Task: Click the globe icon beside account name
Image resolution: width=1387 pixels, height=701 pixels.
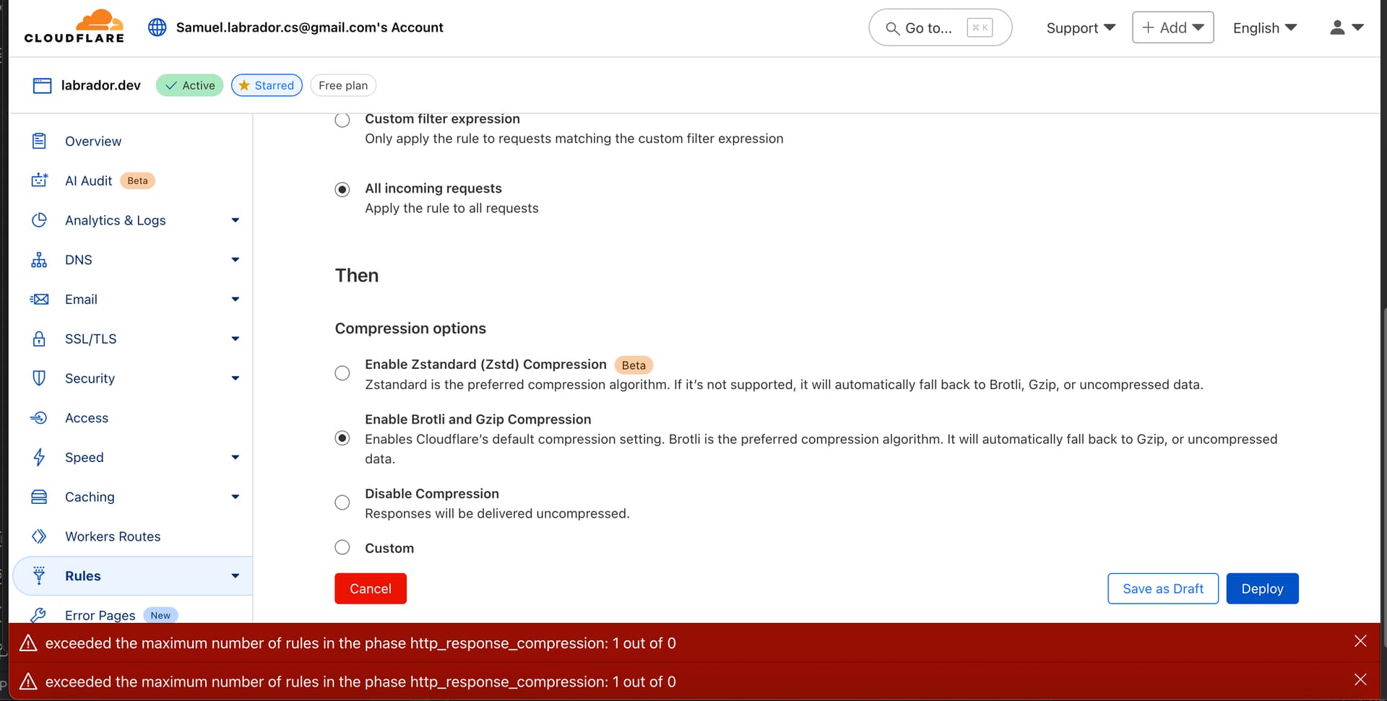Action: [x=157, y=27]
